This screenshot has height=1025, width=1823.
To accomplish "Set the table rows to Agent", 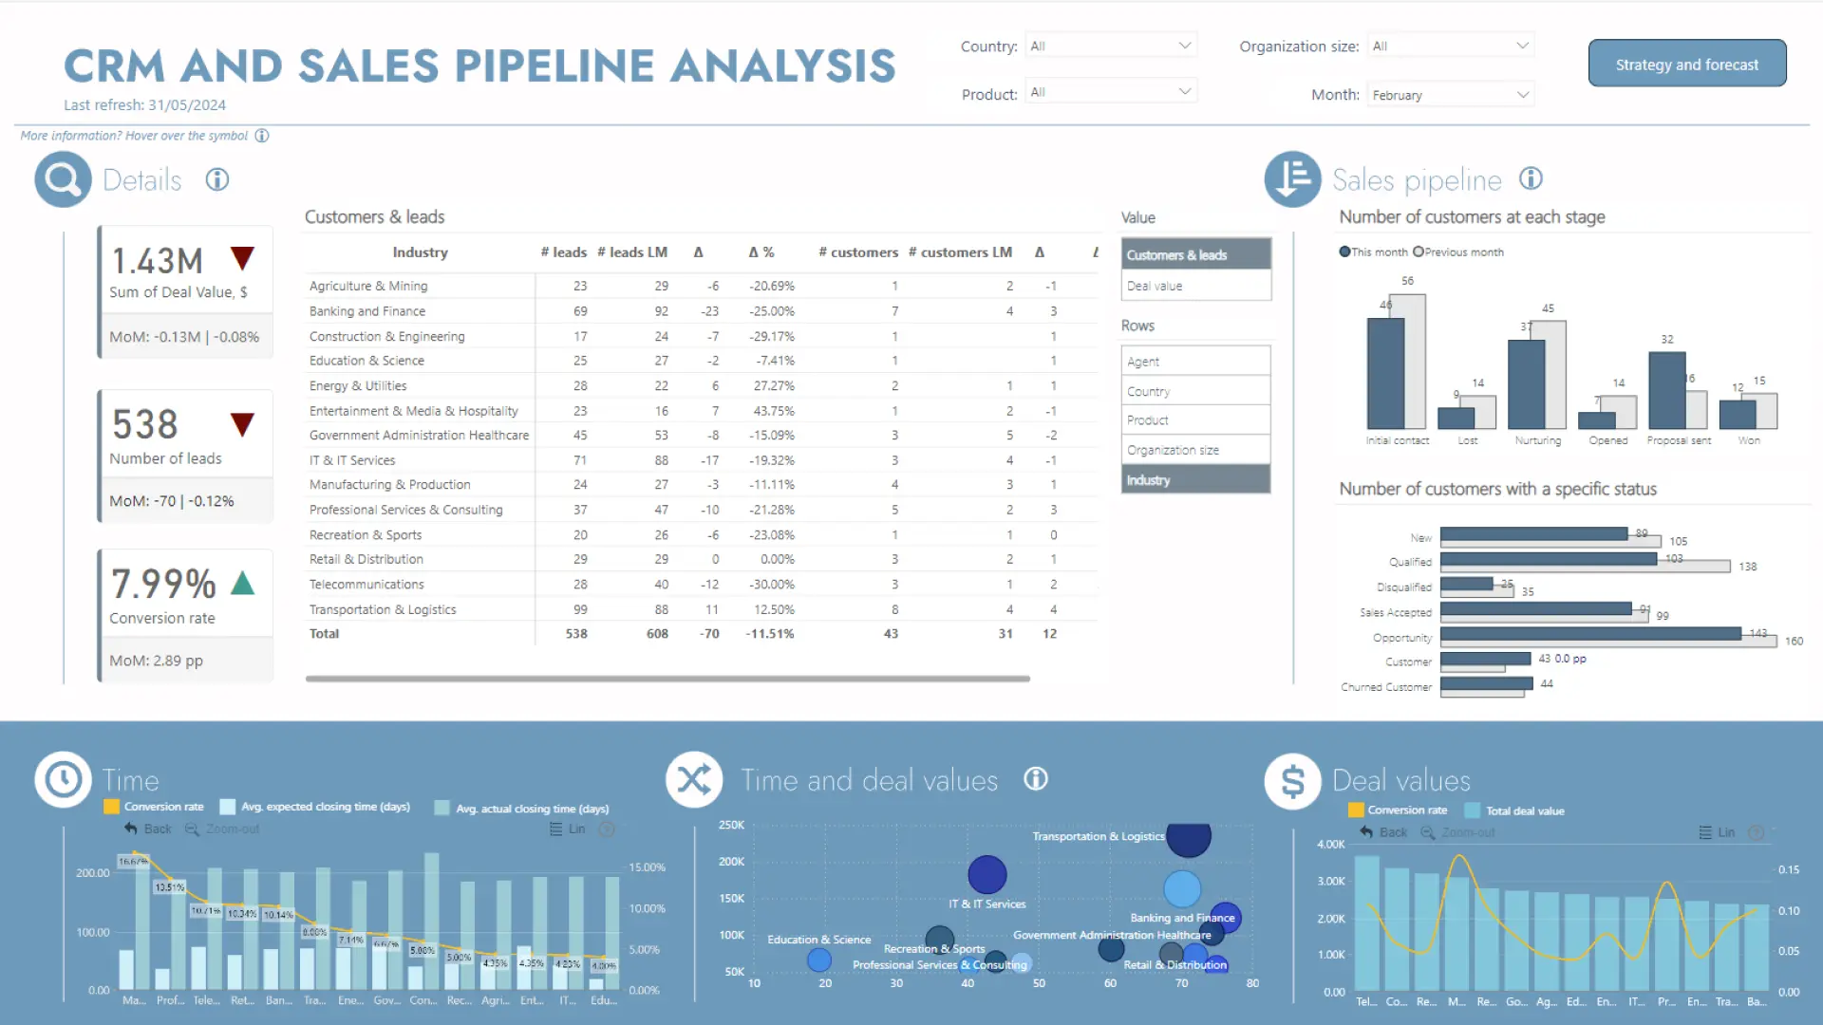I will 1196,361.
